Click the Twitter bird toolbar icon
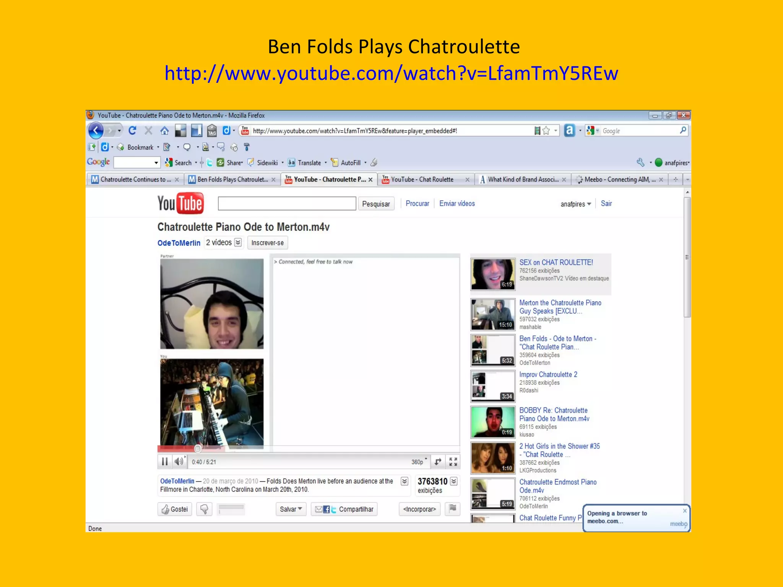Viewport: 783px width, 587px height. click(210, 162)
